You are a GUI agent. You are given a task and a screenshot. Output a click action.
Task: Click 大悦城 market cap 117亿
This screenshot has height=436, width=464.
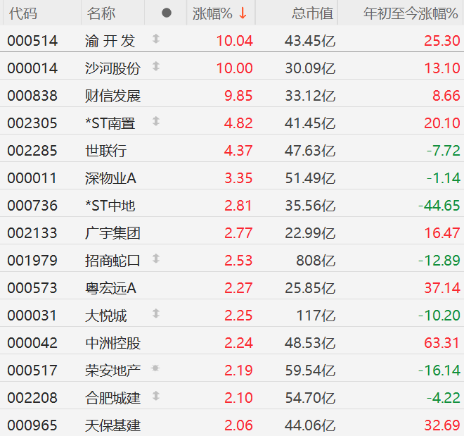(316, 316)
